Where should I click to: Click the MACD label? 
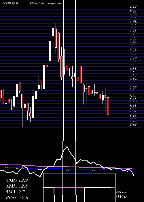pos(121,197)
